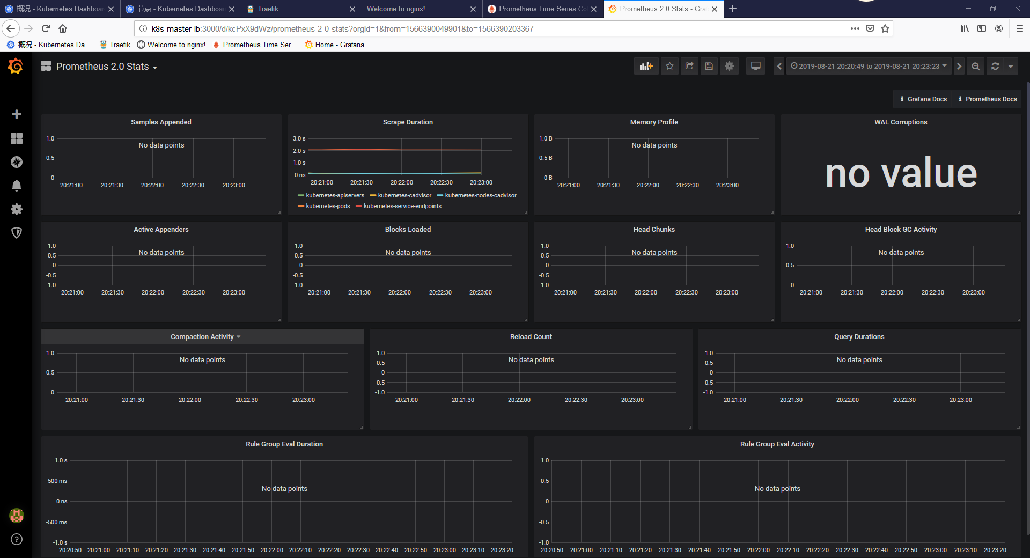Screen dimensions: 1030x558
Task: Open the Prometheus Time Ser... bookmark
Action: 255,45
